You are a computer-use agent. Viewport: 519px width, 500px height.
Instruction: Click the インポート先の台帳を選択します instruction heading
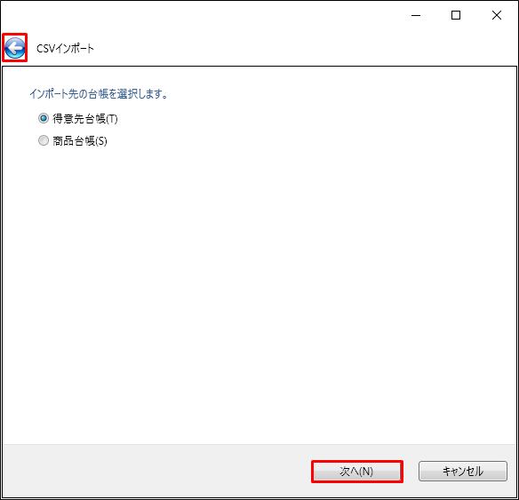[x=99, y=94]
